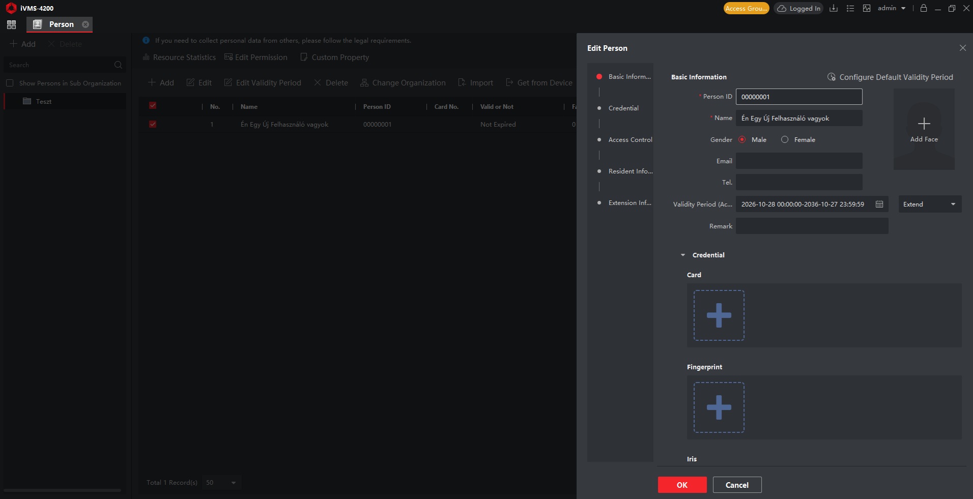Screen dimensions: 973x499
Task: Click Add Face photo placeholder
Action: click(x=924, y=129)
